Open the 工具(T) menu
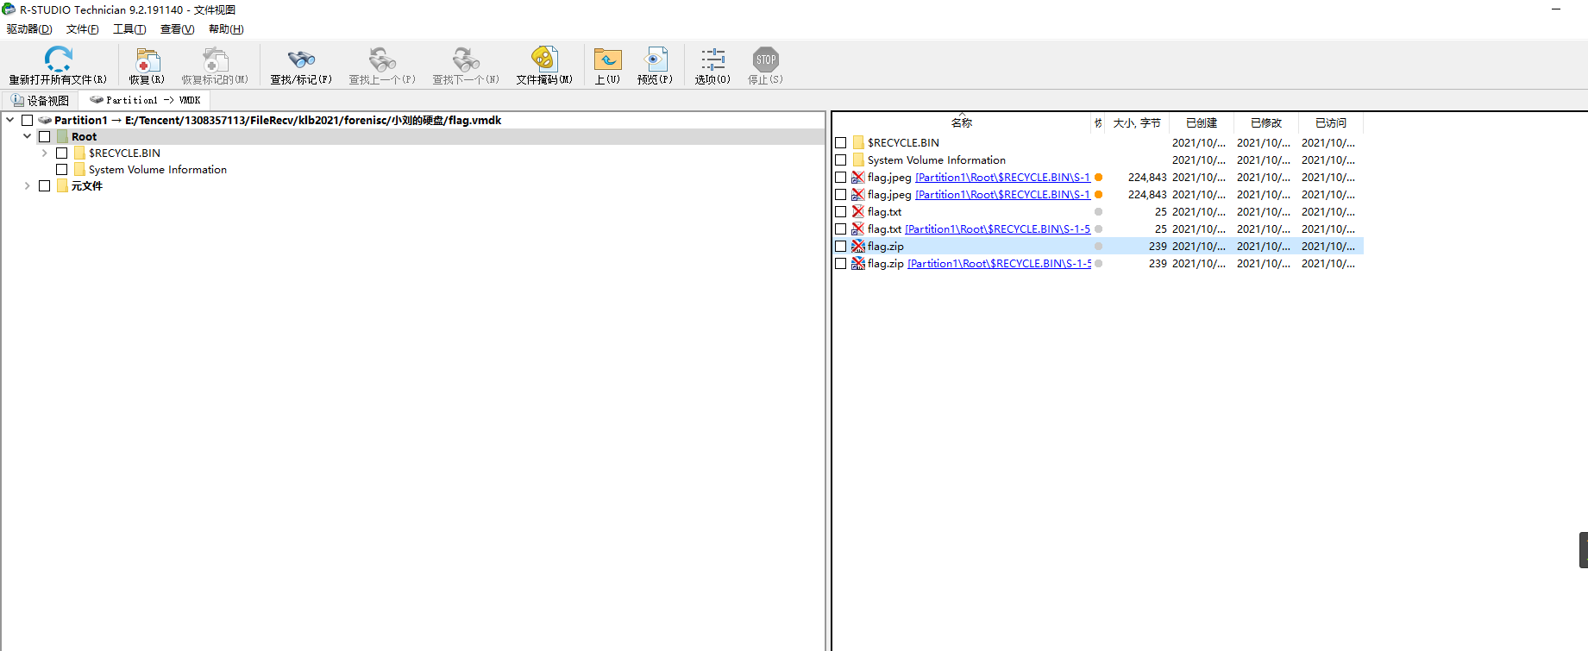 click(x=129, y=29)
